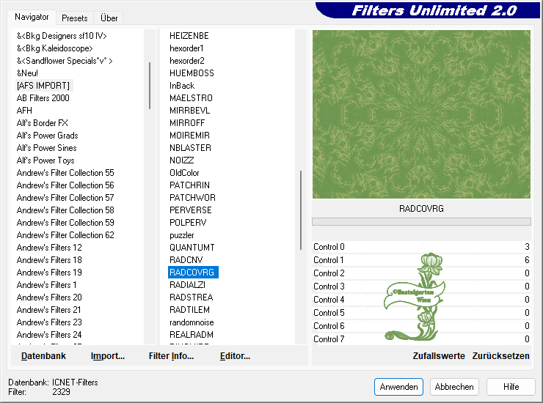Select Alf's Border FX category

(x=43, y=123)
